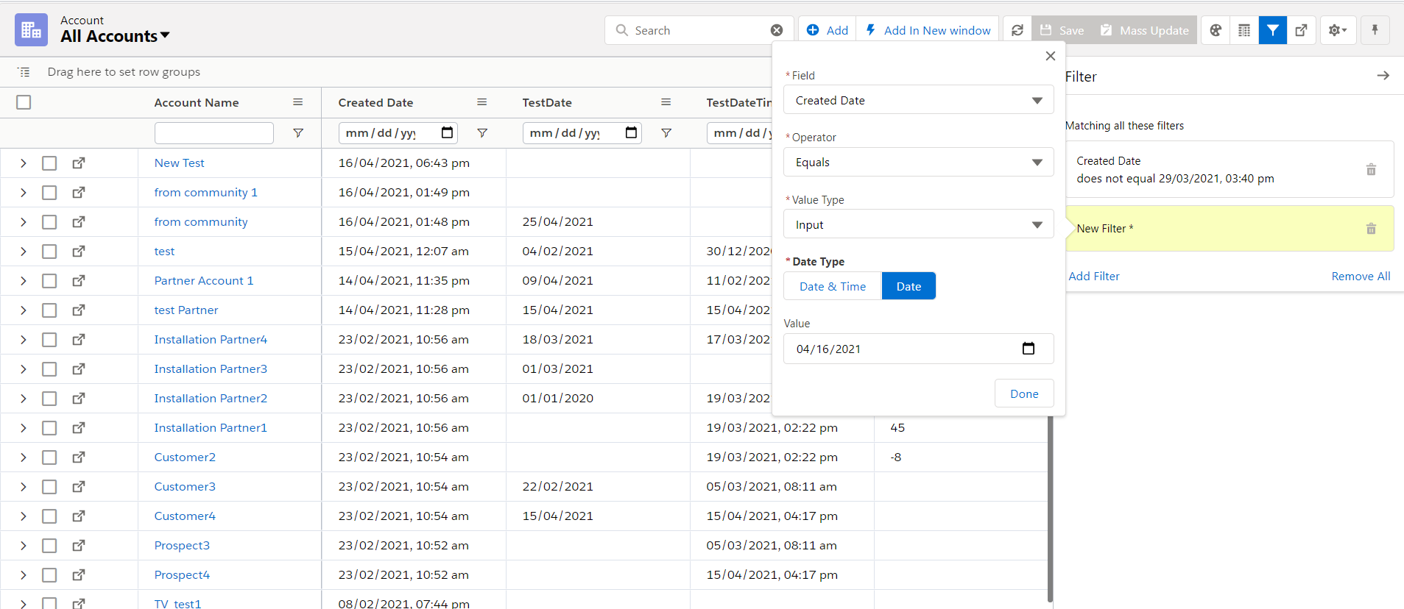Pin the toolbar with pin icon
1404x609 pixels.
[x=1375, y=30]
